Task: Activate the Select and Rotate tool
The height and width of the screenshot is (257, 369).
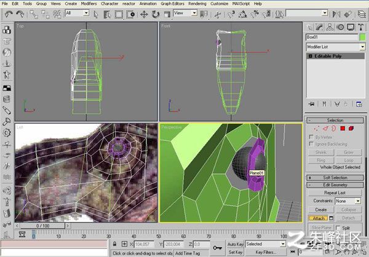Action: (x=156, y=15)
